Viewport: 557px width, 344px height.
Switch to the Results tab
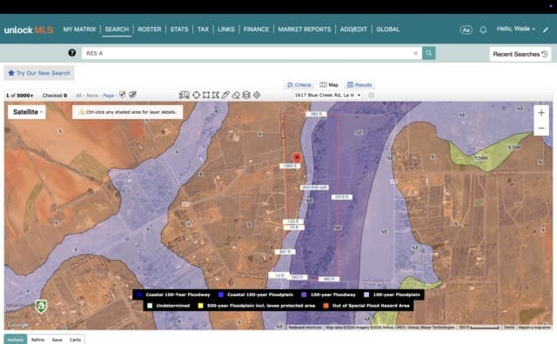[359, 85]
